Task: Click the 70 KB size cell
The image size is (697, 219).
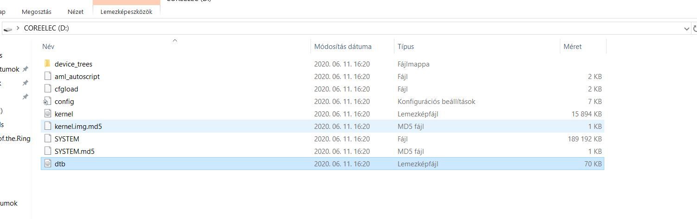Action: point(593,164)
